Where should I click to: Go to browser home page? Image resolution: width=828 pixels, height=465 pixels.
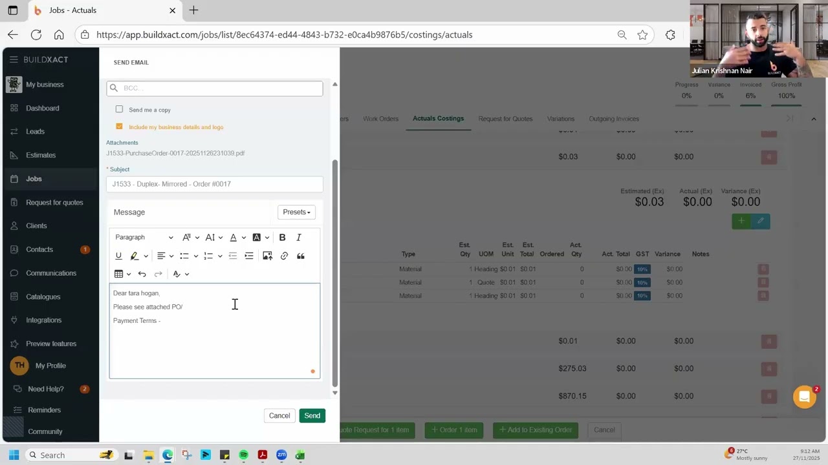(59, 35)
